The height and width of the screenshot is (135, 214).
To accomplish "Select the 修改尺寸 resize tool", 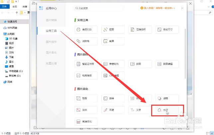I will (x=167, y=30).
